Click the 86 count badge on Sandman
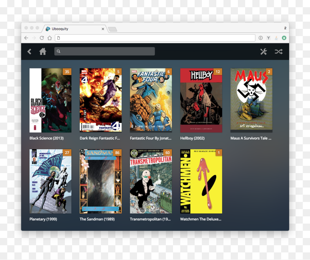This screenshot has width=310, height=260. (117, 153)
